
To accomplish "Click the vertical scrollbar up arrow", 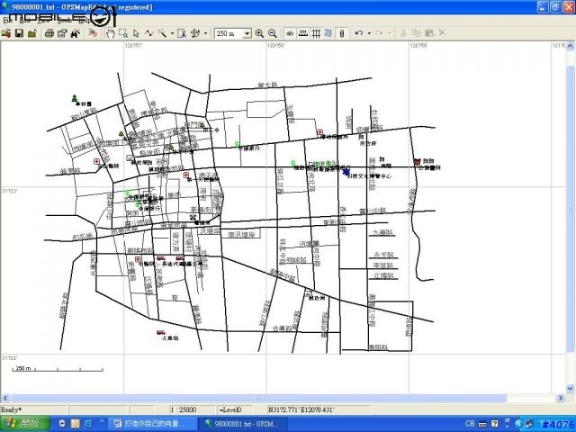I will [x=570, y=46].
